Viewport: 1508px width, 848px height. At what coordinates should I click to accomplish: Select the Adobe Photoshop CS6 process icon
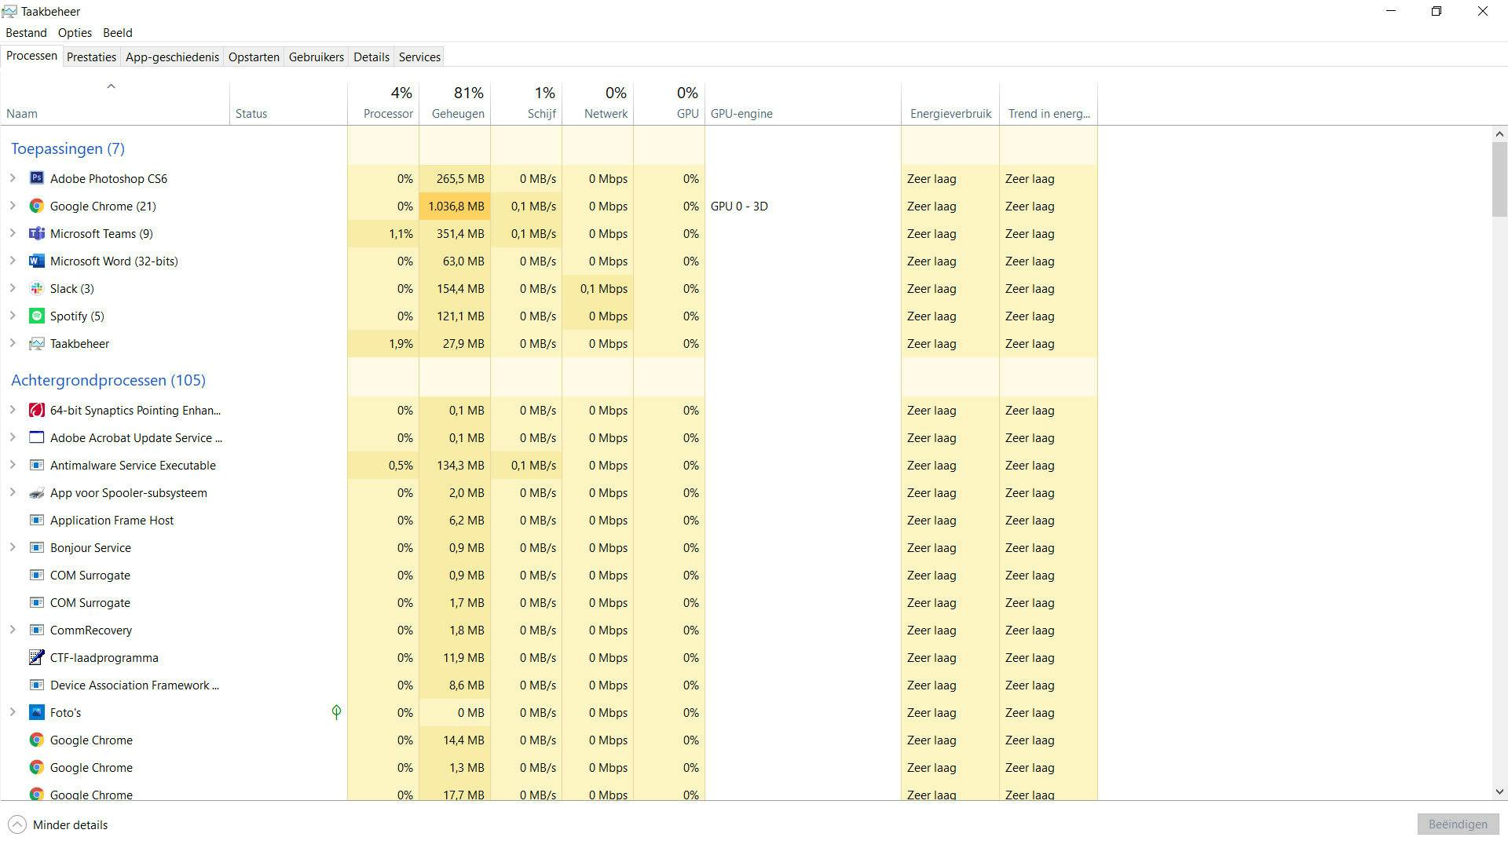36,178
